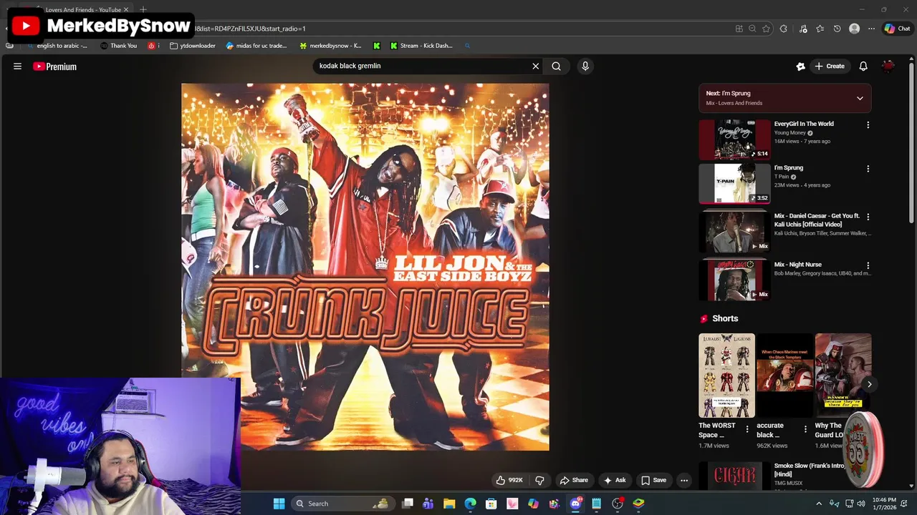This screenshot has height=515, width=917.
Task: Click the Create button
Action: coord(830,66)
